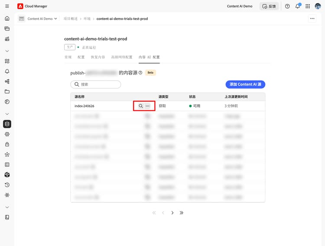Open notifications bell in top header
Screen dimensions: 325x246
[x=298, y=6]
